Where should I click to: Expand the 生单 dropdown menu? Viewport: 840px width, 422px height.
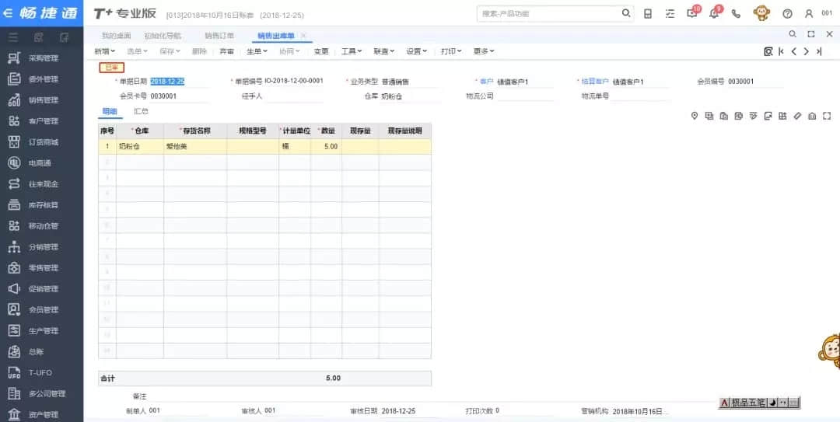[257, 51]
